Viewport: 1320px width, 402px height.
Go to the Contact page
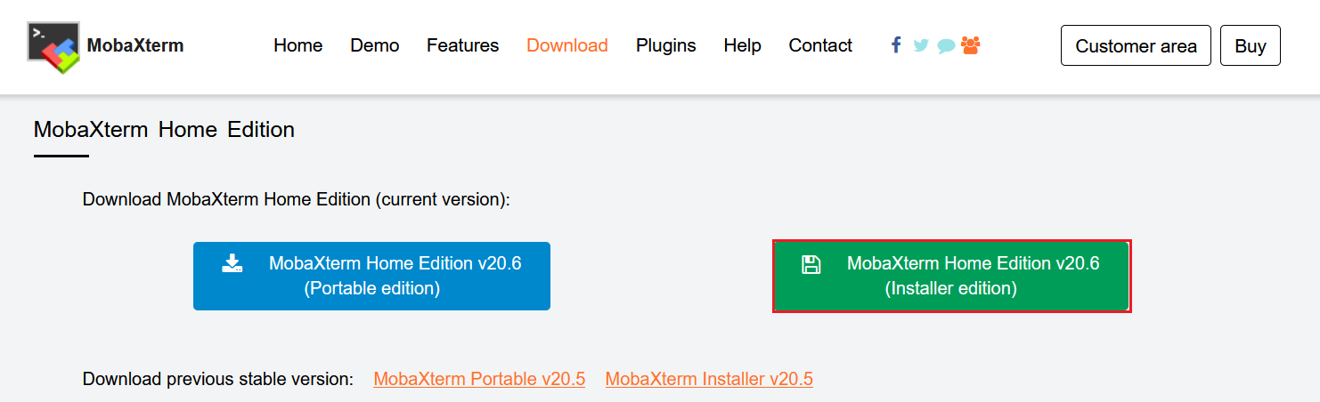[820, 45]
